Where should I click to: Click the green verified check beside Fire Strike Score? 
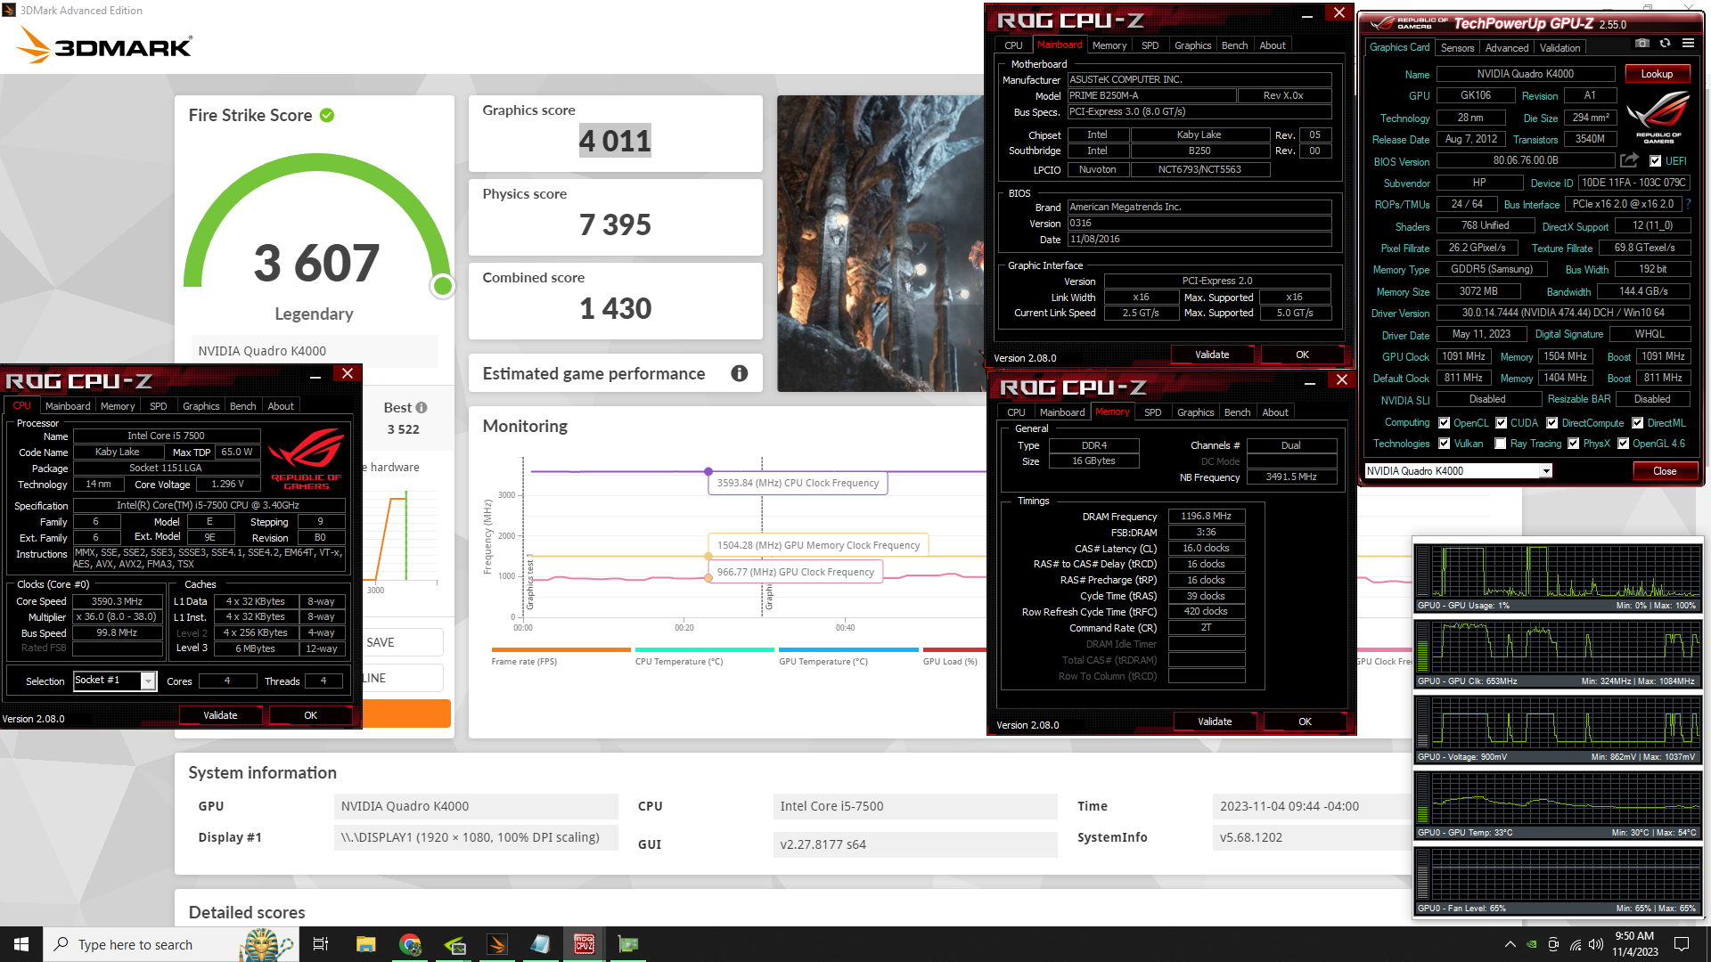pyautogui.click(x=327, y=115)
